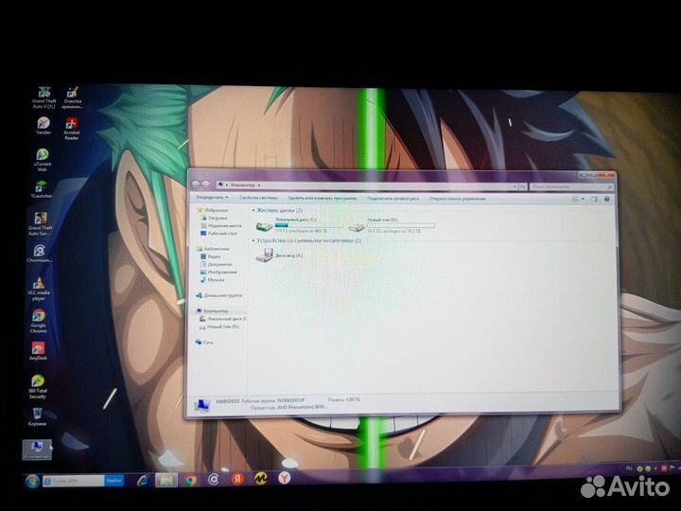Select Рабочий стол in the navigation pane
The image size is (681, 511).
click(x=218, y=234)
